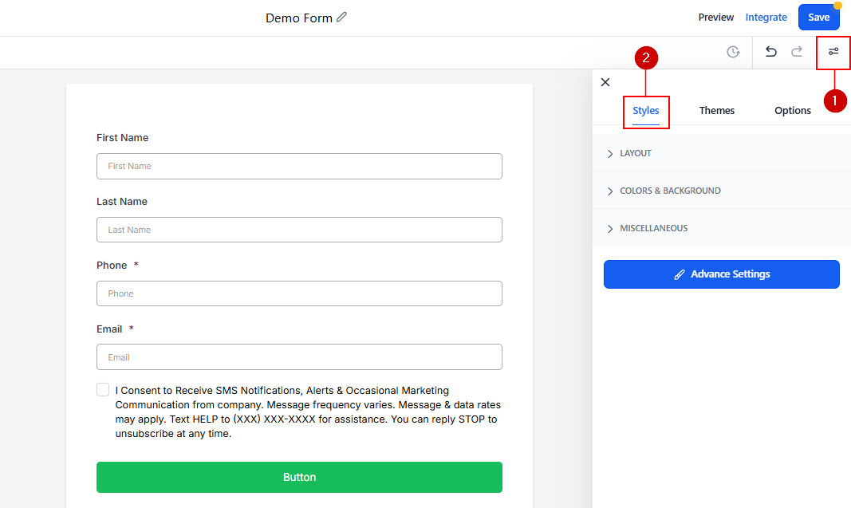
Task: Click into the Email input field
Action: pos(299,357)
